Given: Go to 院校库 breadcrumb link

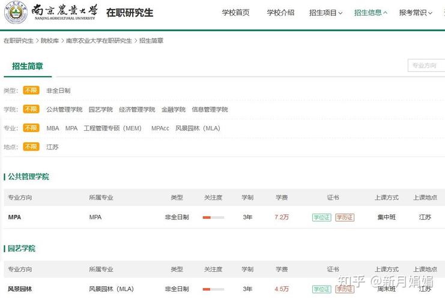Looking at the screenshot, I should point(50,41).
